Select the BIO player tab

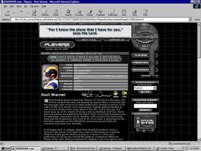point(62,57)
